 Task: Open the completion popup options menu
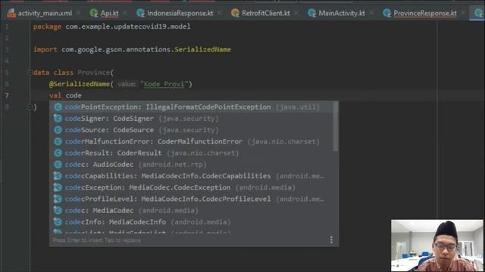click(x=331, y=240)
